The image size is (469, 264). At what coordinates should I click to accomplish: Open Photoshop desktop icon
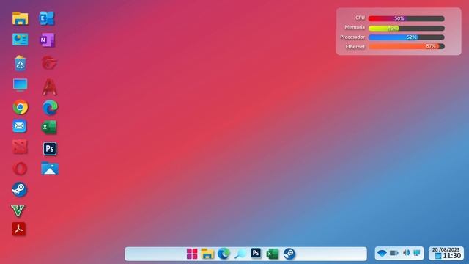point(50,149)
